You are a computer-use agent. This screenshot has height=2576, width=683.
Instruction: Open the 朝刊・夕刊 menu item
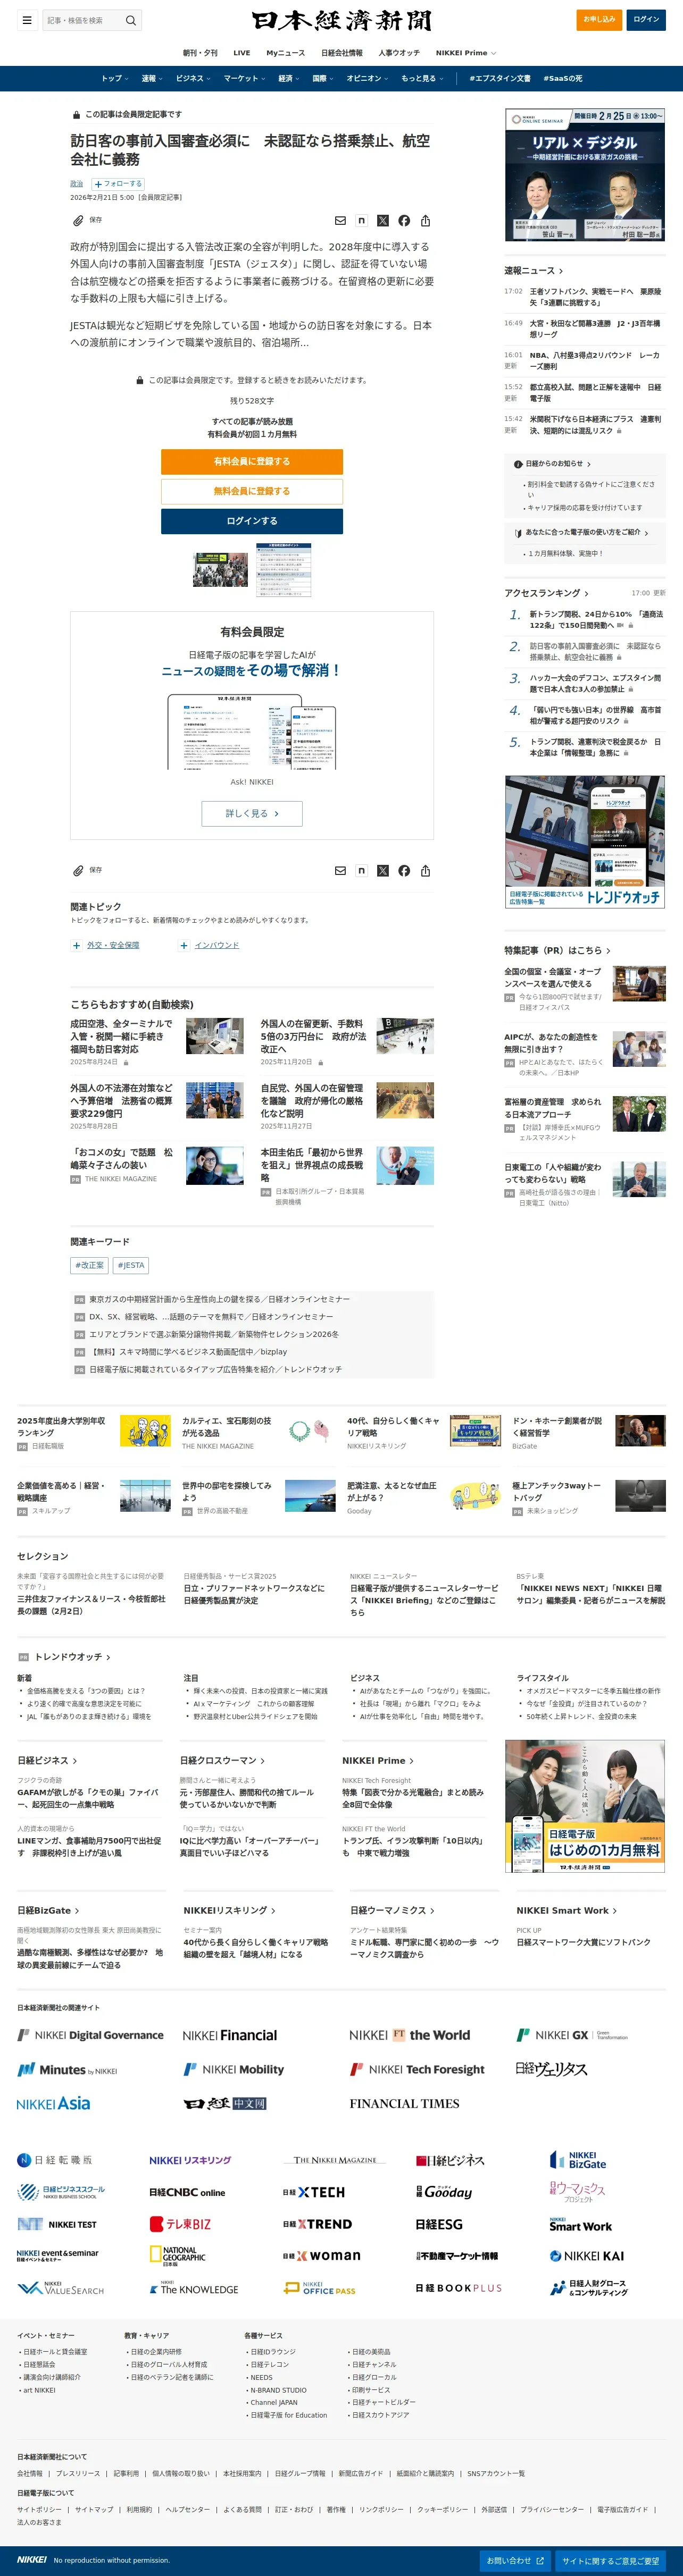coord(200,53)
